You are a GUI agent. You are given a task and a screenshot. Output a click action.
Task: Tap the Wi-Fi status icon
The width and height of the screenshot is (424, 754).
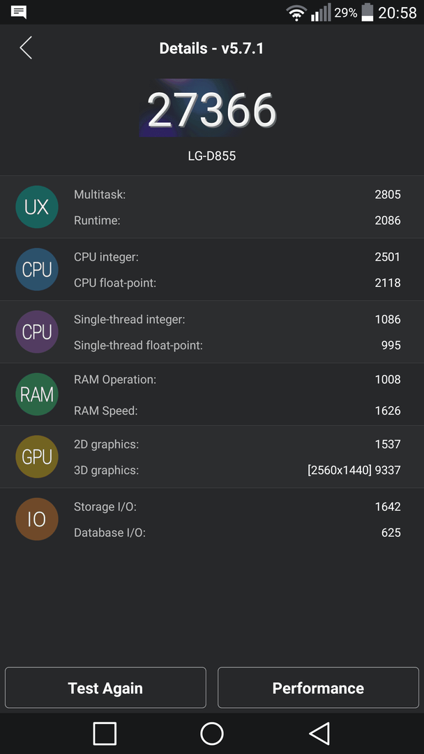(x=296, y=13)
